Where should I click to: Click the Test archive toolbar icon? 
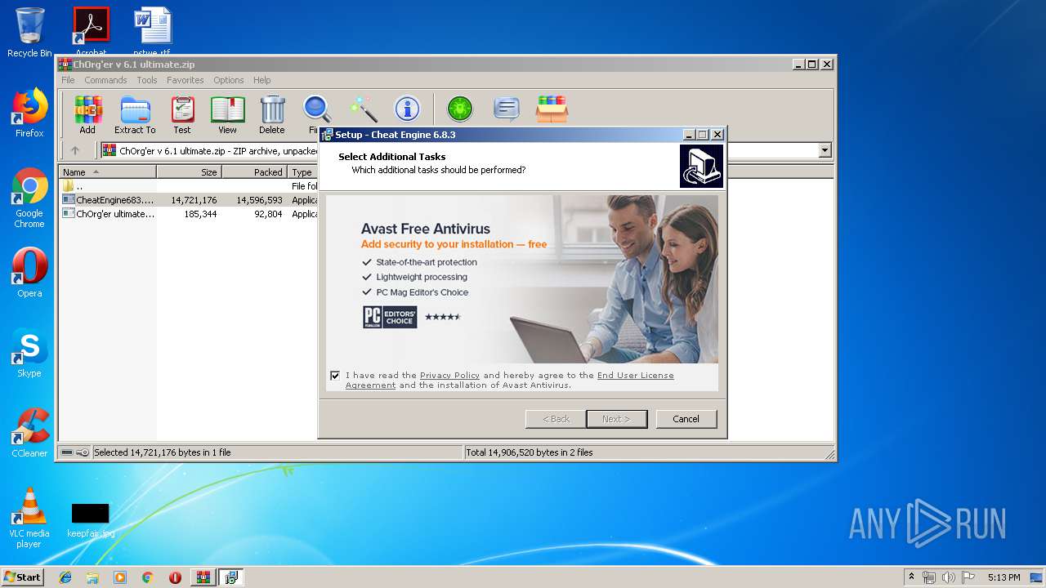pyautogui.click(x=182, y=114)
